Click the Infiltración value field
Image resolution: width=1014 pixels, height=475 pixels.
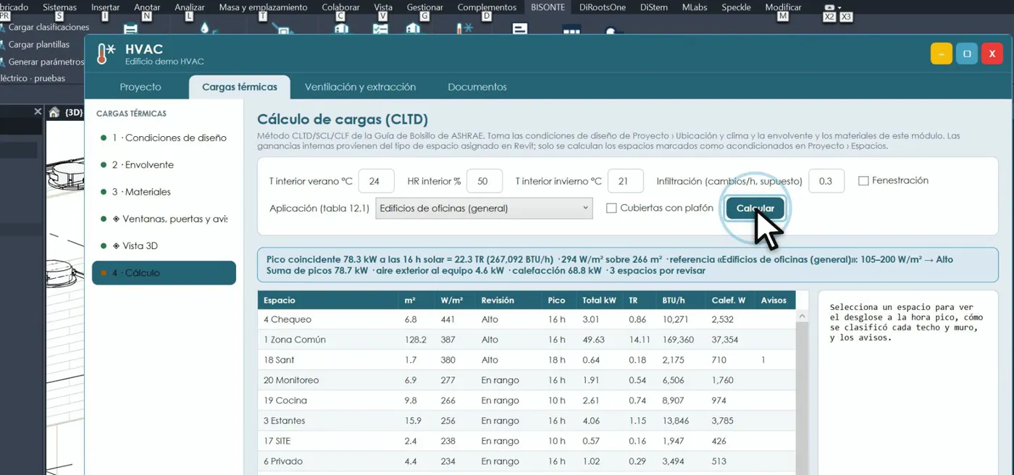click(826, 181)
